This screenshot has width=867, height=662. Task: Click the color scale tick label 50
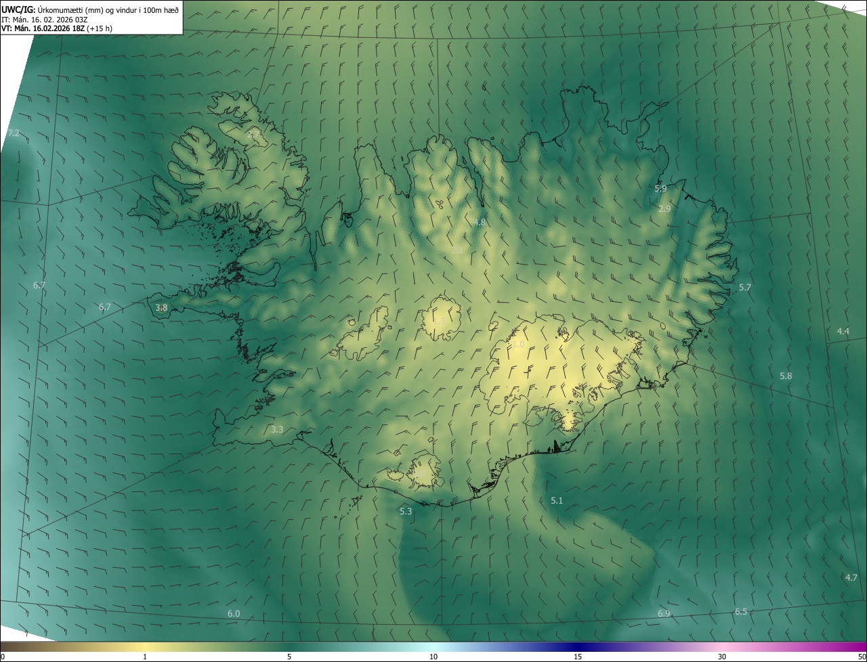(862, 657)
